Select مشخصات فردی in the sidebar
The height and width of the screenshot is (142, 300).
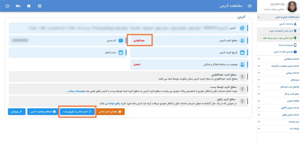coord(278,24)
